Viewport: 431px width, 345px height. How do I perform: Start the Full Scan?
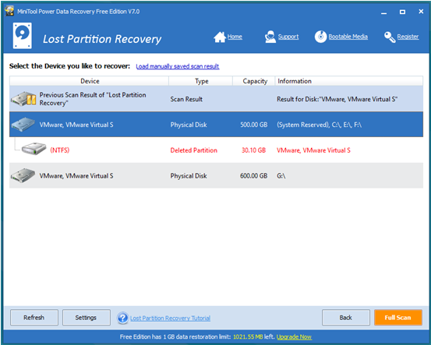pos(397,318)
